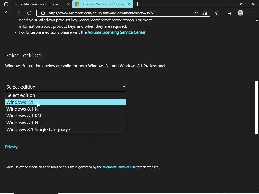Viewport: 259px width, 194px height.
Task: Open the Privacy link
Action: pyautogui.click(x=11, y=147)
